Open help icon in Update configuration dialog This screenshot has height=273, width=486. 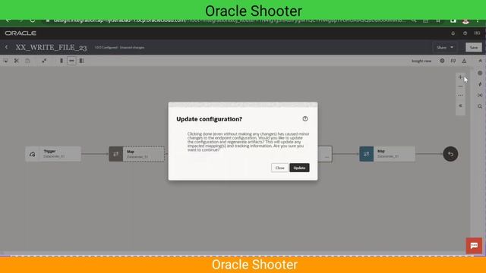[x=305, y=119]
